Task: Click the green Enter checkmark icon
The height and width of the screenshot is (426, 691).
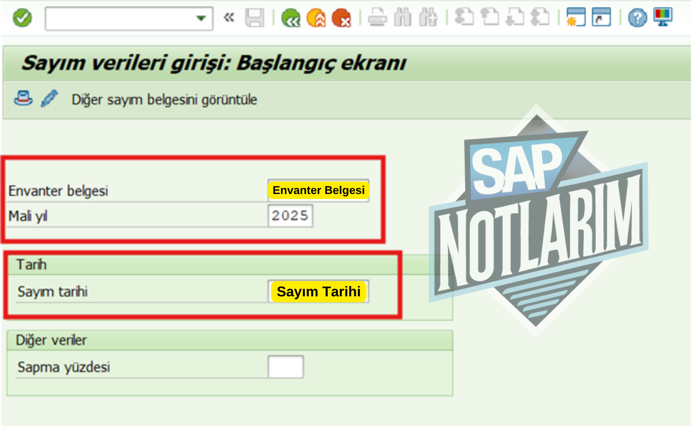Action: 22,18
